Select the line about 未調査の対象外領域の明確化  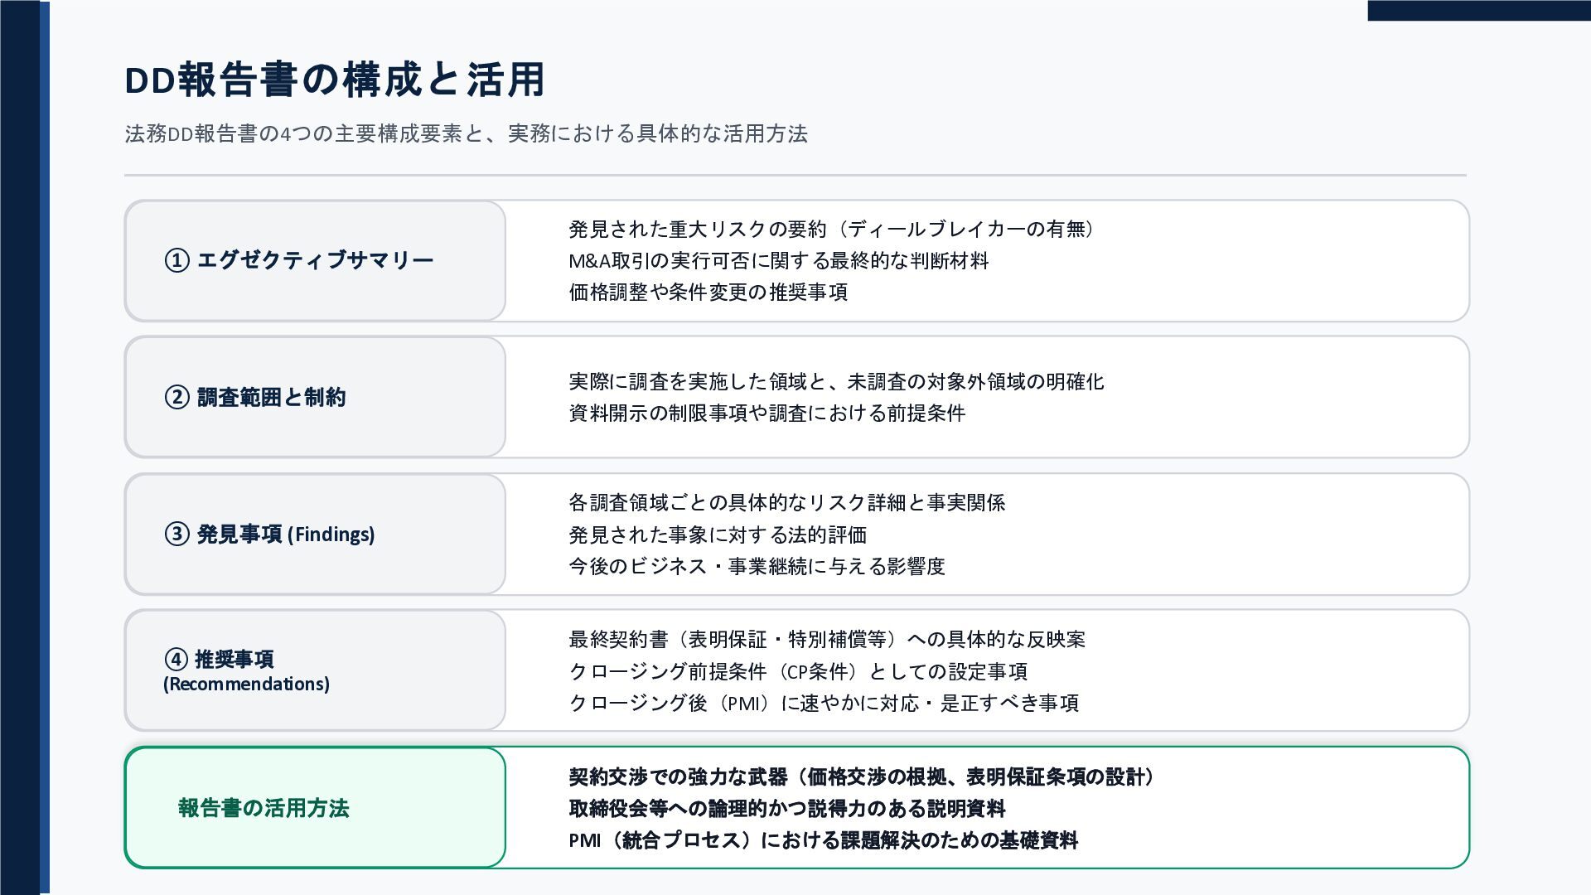(836, 382)
